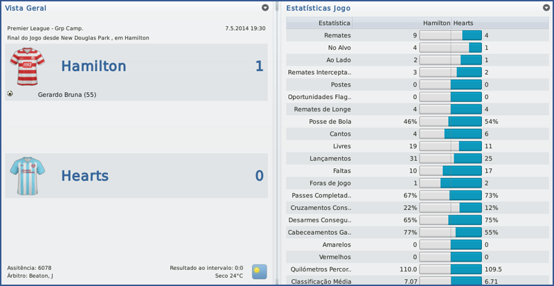Click the Hearts column header in stats
The height and width of the screenshot is (286, 554).
(x=465, y=23)
